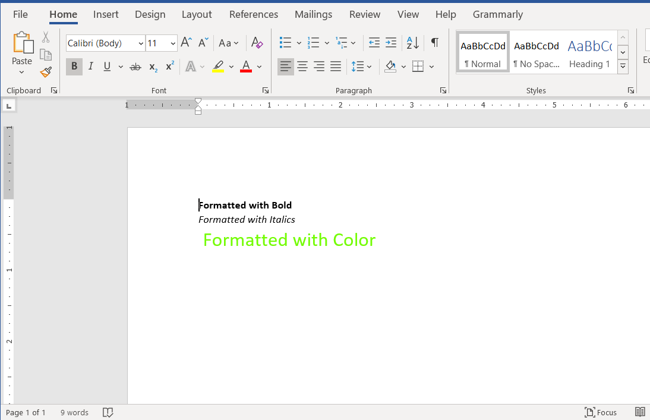Open the font size dropdown
Viewport: 650px width, 420px height.
172,43
